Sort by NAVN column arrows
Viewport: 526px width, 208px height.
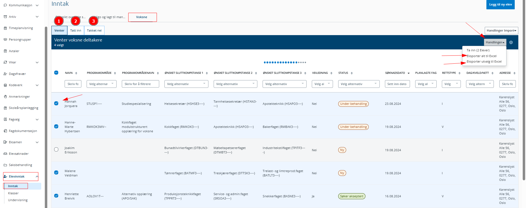(x=76, y=73)
